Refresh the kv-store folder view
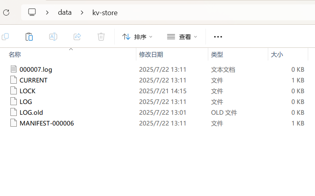The image size is (315, 196). point(6,13)
